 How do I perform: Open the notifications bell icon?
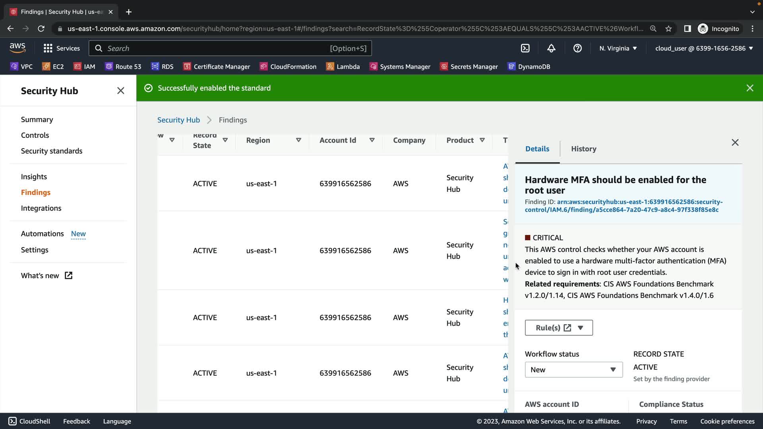[x=551, y=48]
